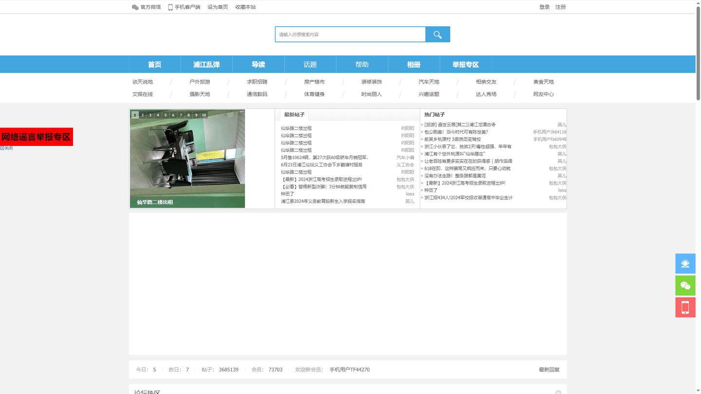The height and width of the screenshot is (394, 701).
Task: Go to 户外旅游 forum section
Action: tap(200, 82)
